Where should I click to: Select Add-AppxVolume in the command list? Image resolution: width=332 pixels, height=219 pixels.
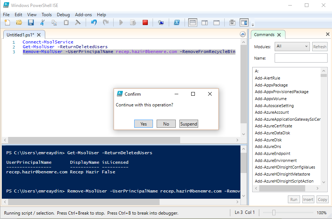[271, 99]
